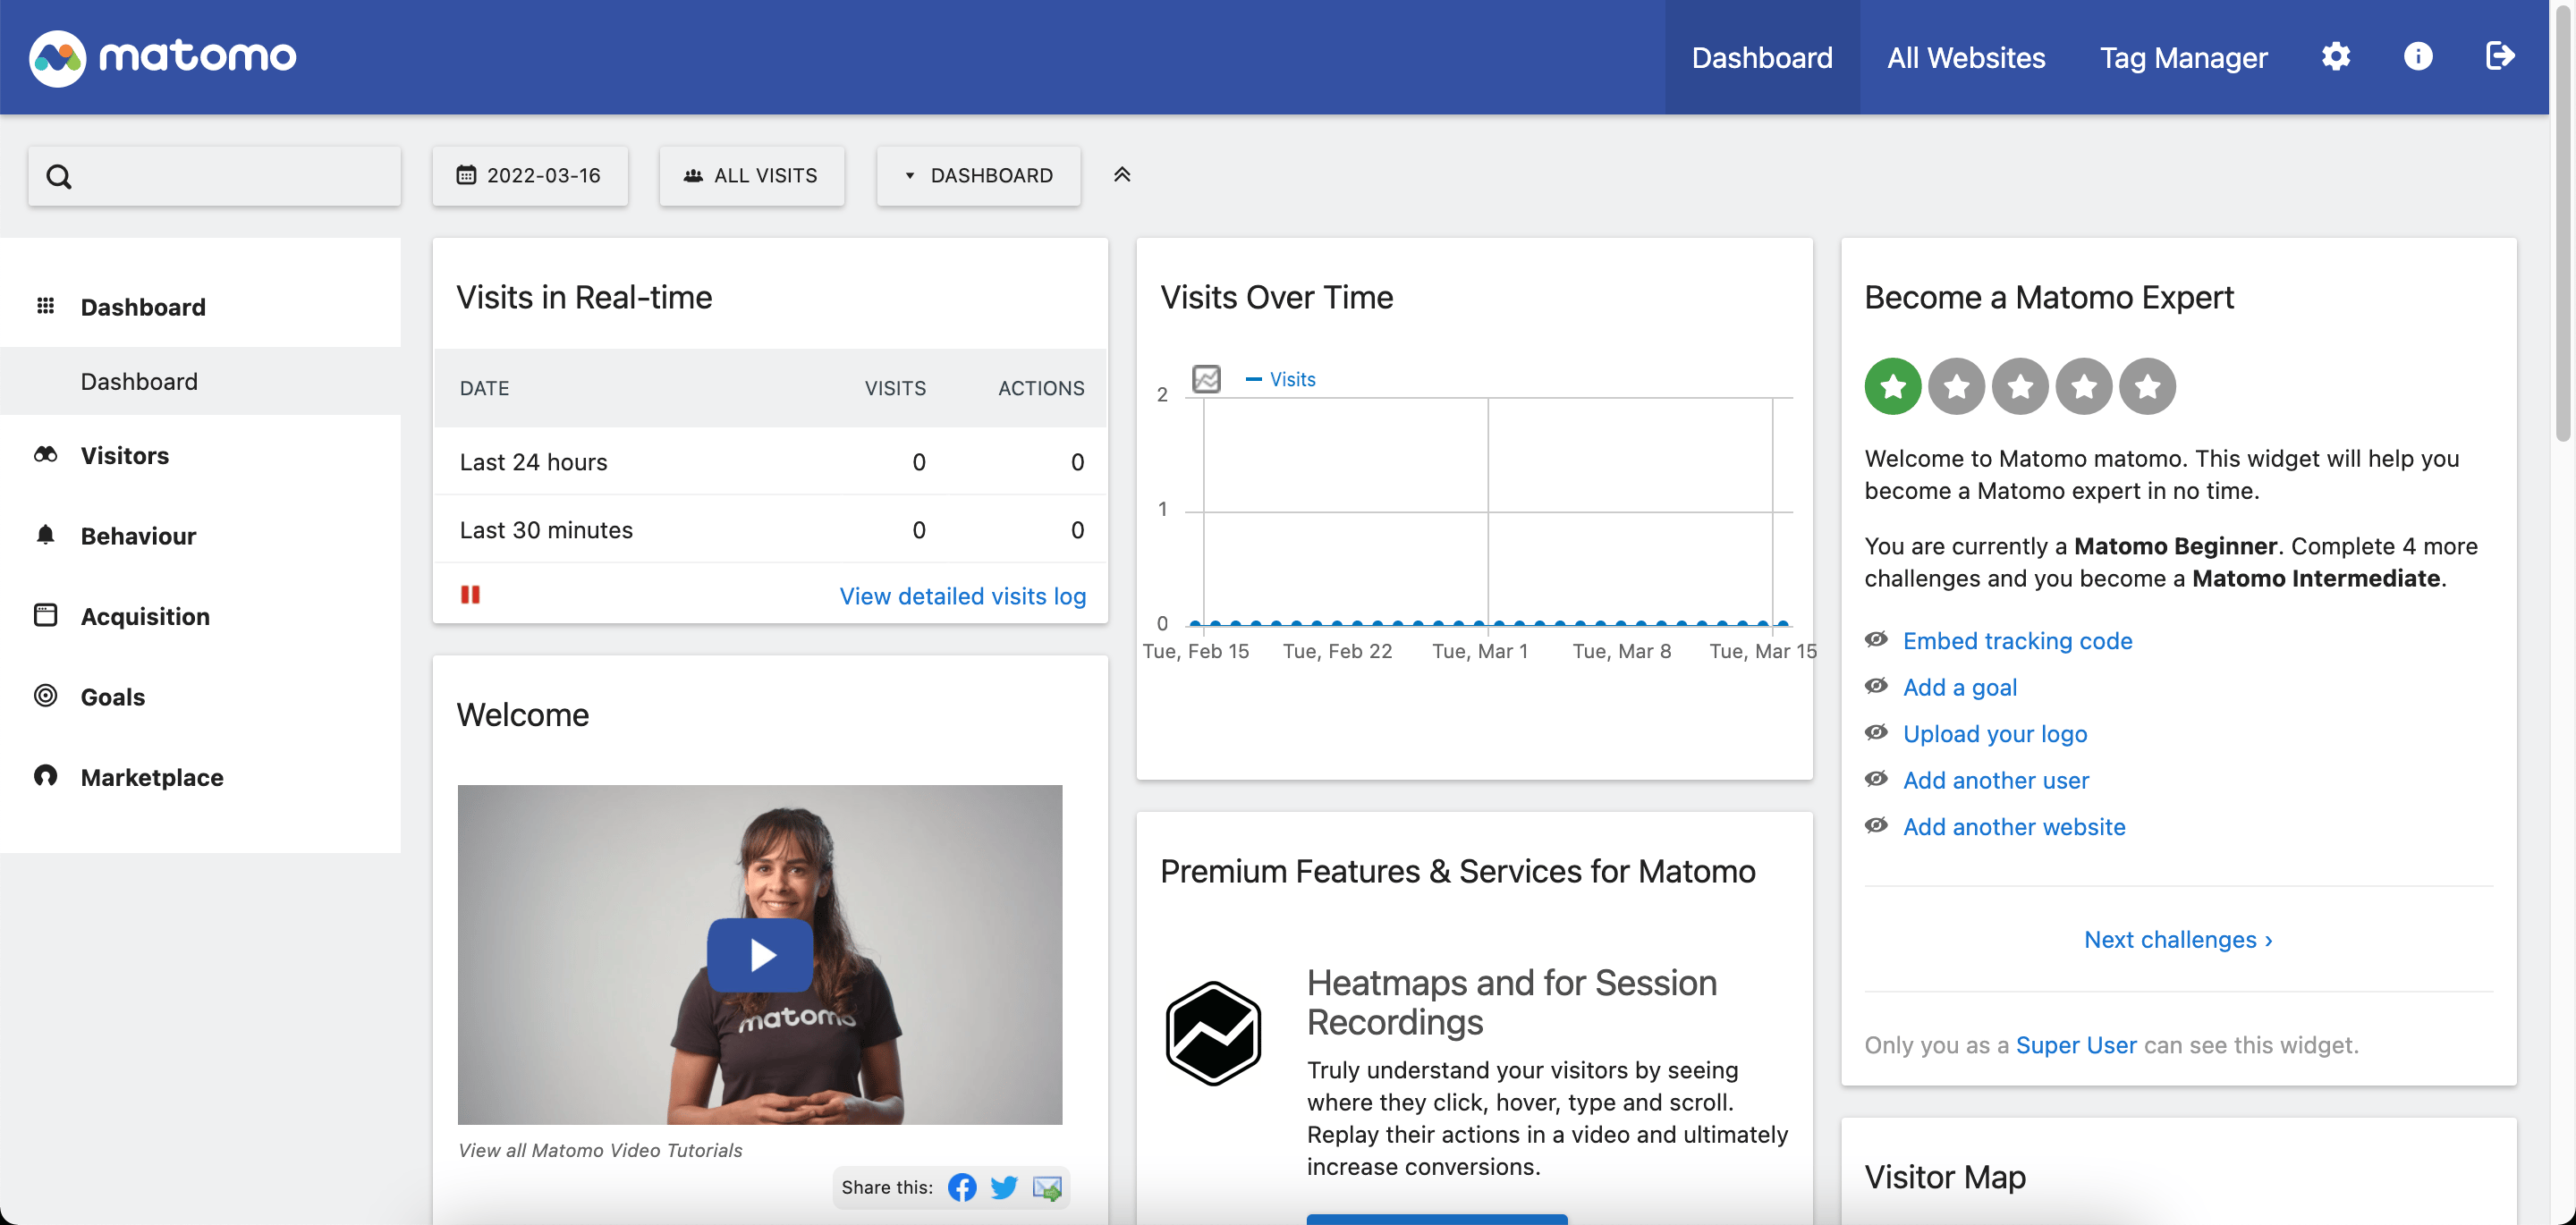
Task: Click the Matomo logo
Action: click(163, 57)
